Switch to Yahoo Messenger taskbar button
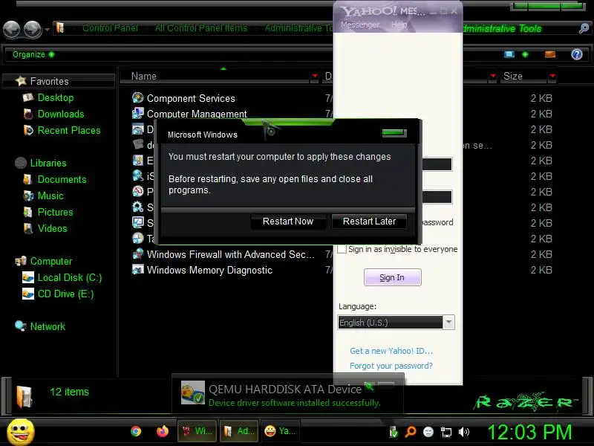594x446 pixels. pos(281,431)
